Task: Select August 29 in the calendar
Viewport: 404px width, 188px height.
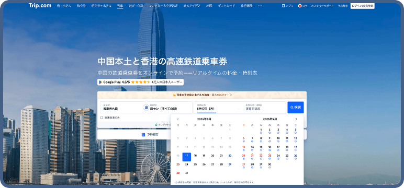Action: 230,164
